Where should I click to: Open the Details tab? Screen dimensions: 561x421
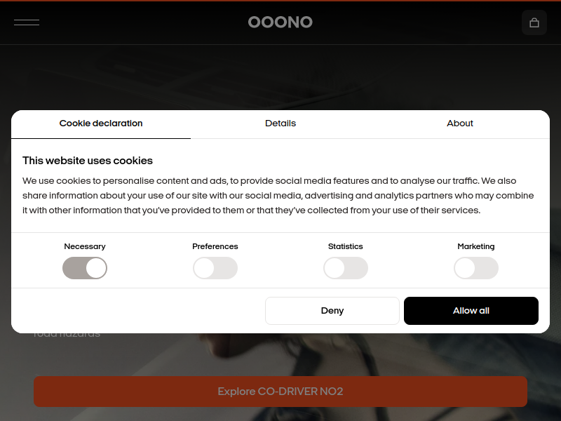pos(280,123)
